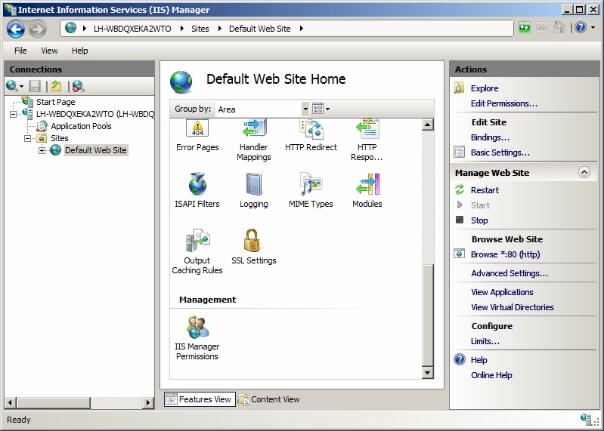Screen dimensions: 604x431
Task: Click the Create new connection globe icon
Action: click(12, 86)
